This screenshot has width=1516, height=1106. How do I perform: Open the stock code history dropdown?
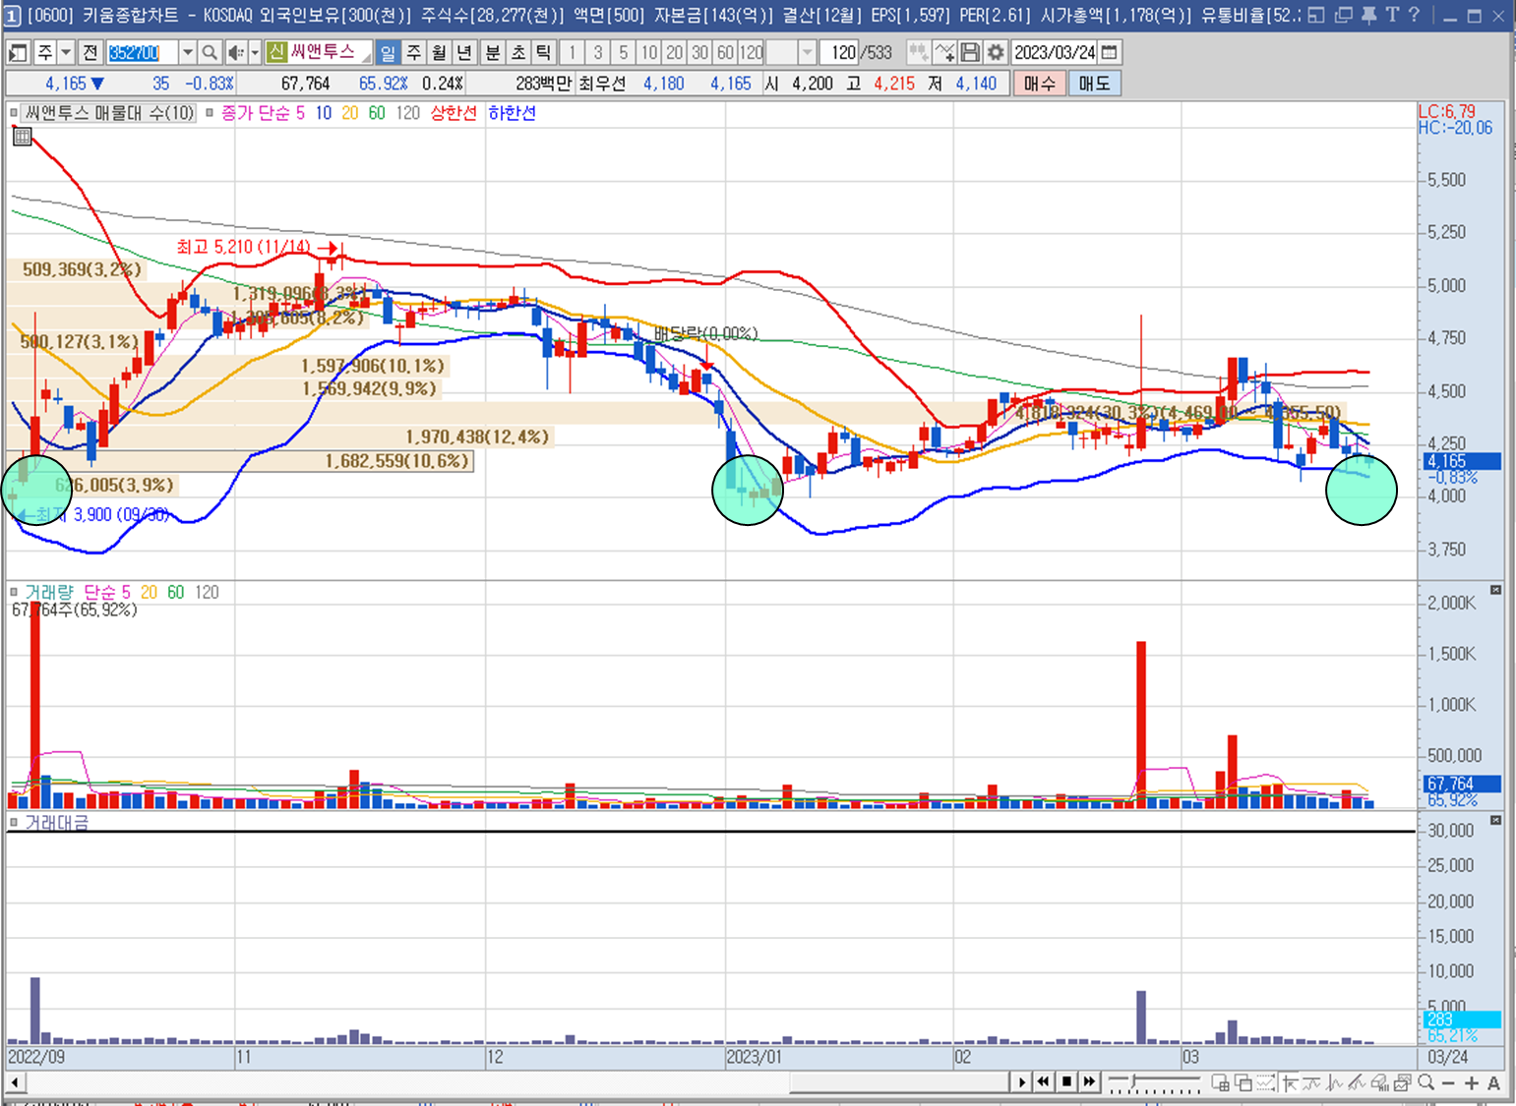point(187,53)
